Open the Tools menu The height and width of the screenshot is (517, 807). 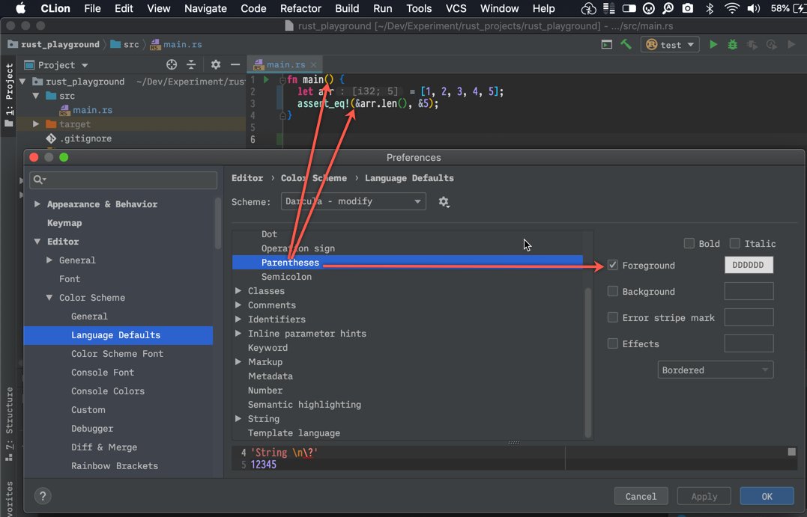(419, 8)
